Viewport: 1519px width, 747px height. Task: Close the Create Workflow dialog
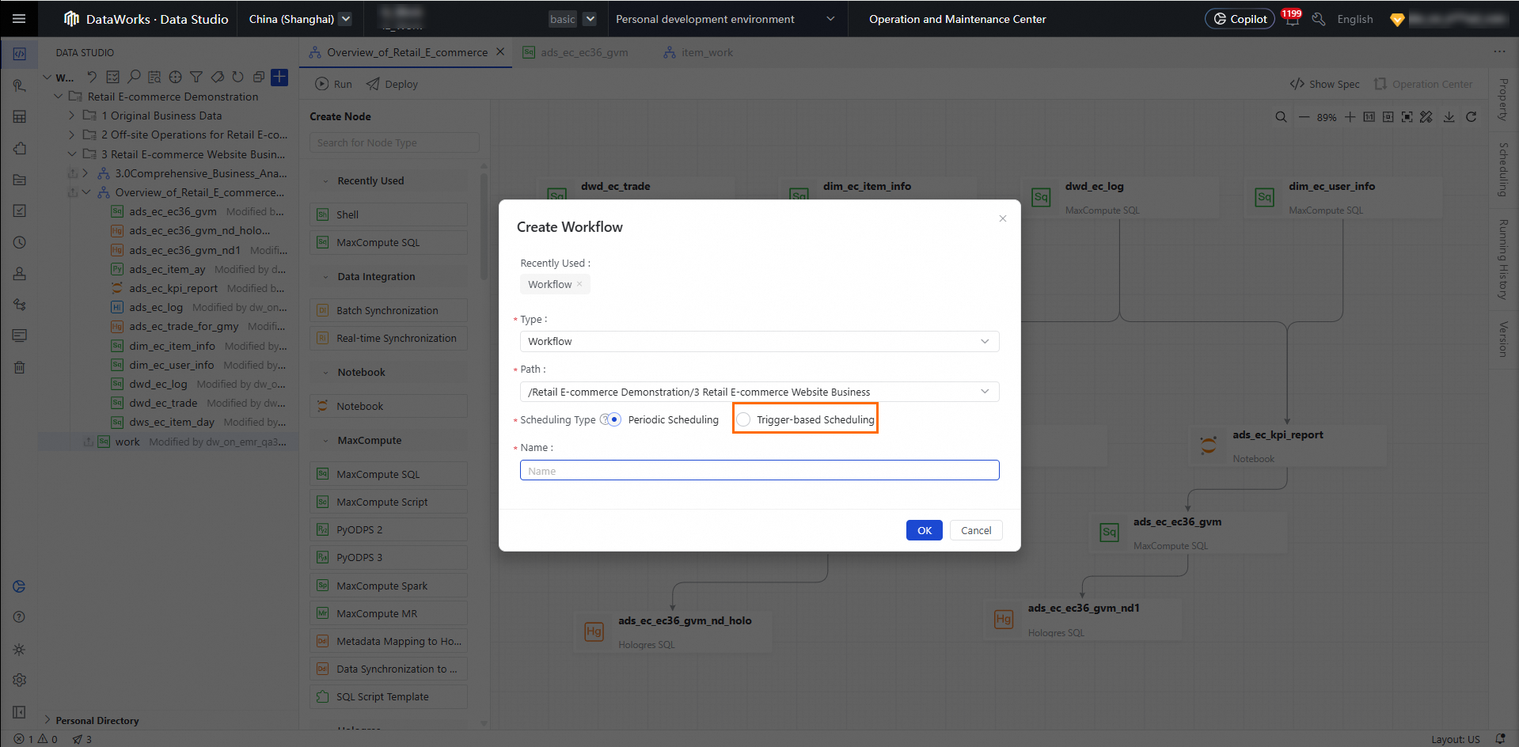[x=1003, y=218]
